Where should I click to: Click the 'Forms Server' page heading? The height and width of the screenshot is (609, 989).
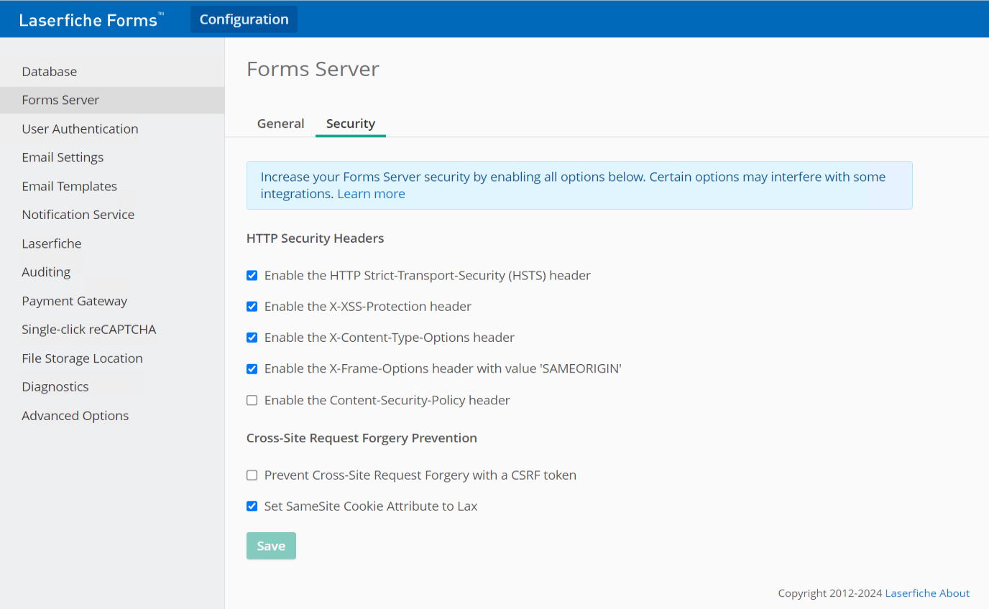313,69
